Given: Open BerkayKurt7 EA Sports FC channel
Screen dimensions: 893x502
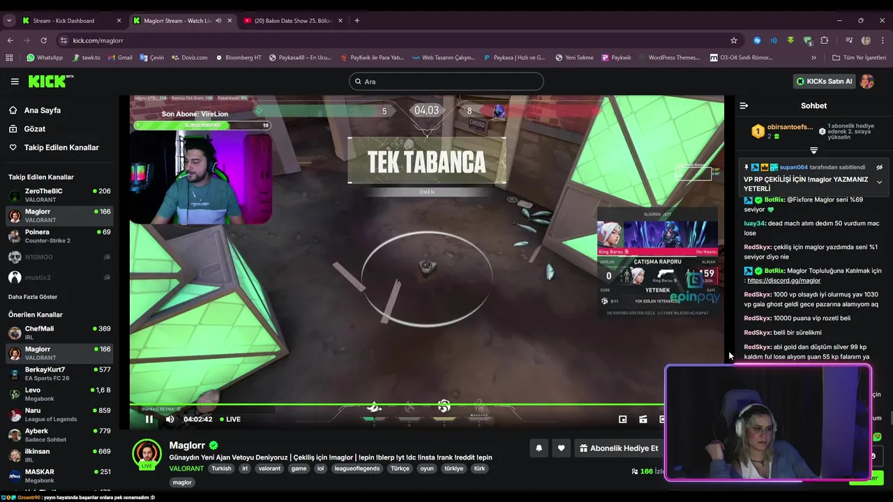Looking at the screenshot, I should point(59,374).
